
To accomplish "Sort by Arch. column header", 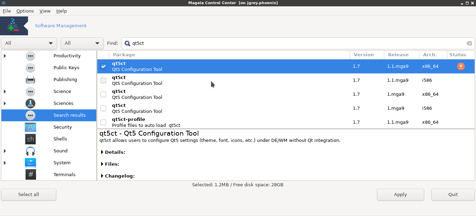I will click(x=433, y=55).
